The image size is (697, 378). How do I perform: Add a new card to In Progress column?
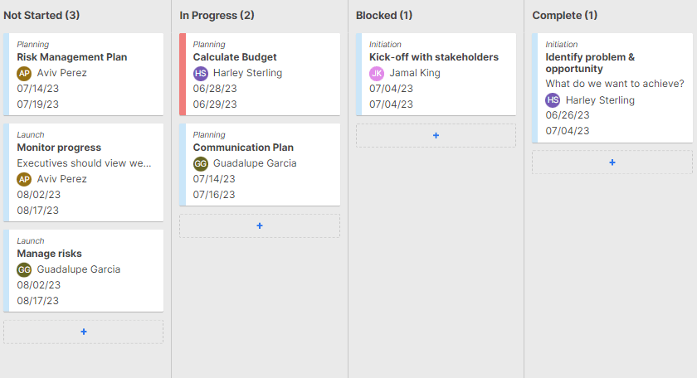coord(260,225)
